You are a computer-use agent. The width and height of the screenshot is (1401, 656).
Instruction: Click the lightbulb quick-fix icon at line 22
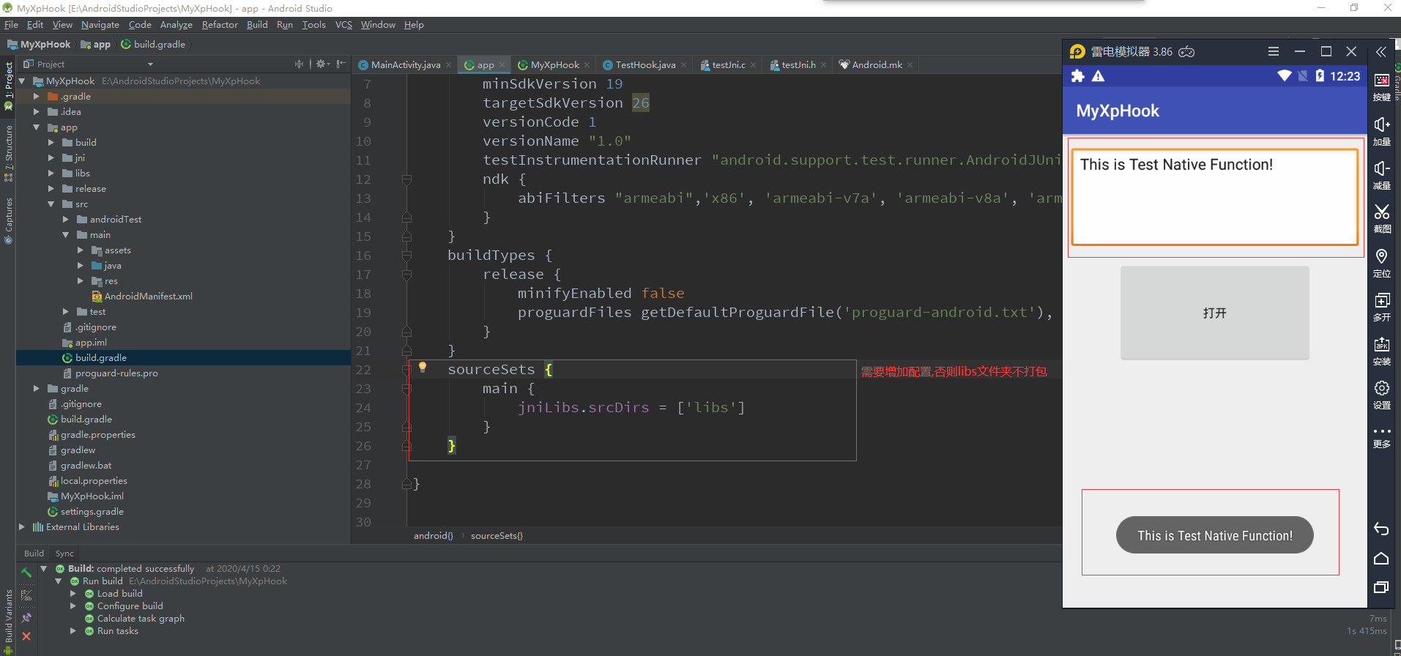point(423,368)
